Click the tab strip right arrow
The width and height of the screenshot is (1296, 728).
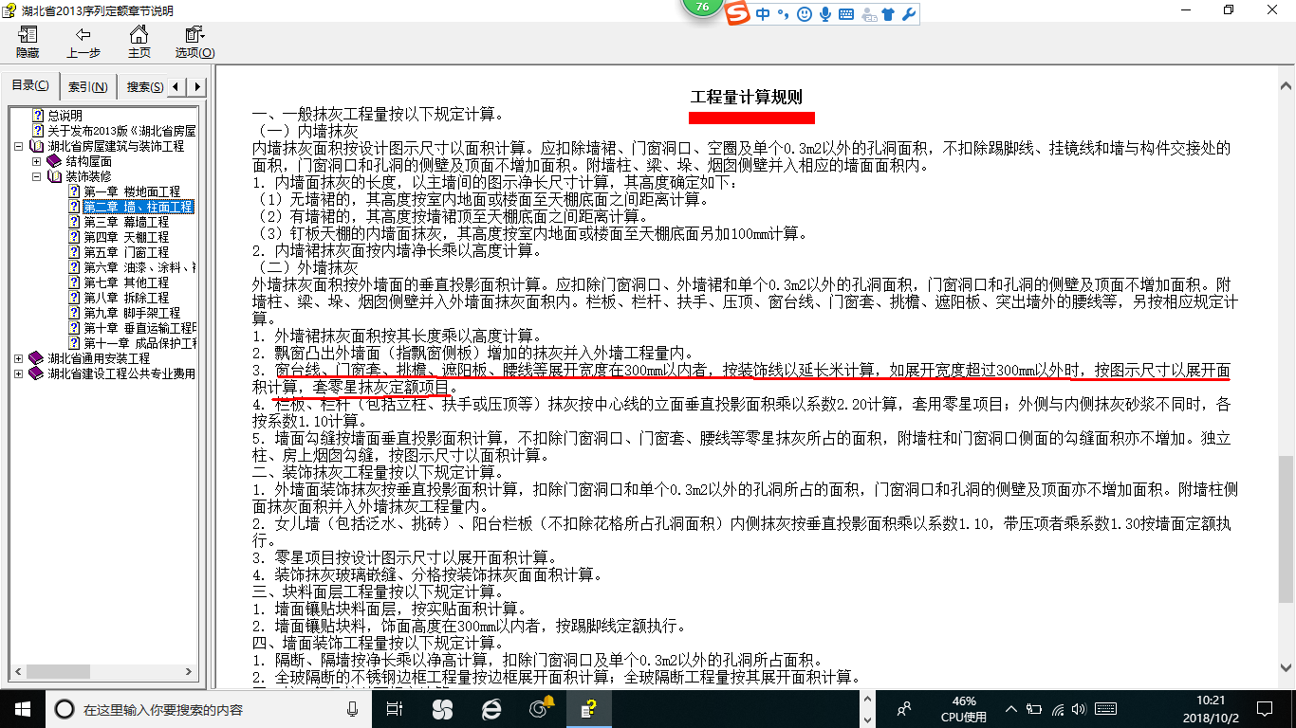point(196,87)
